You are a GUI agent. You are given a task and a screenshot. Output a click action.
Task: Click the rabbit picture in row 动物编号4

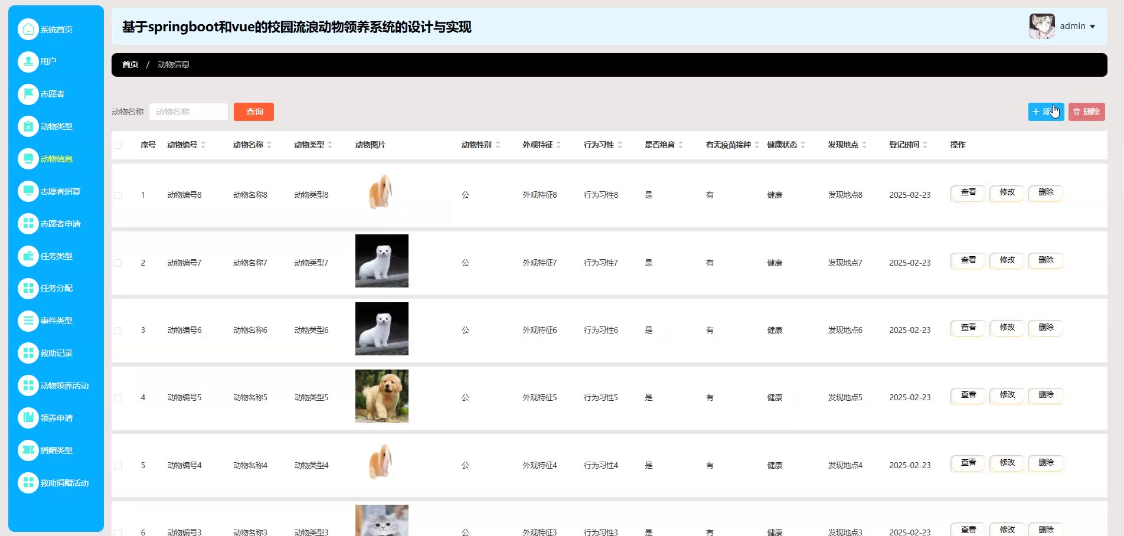382,464
